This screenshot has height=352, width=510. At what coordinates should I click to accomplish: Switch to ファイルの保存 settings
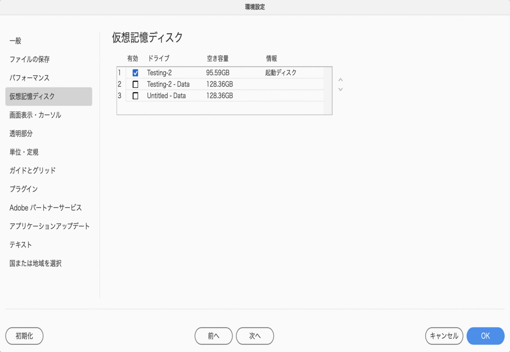29,59
